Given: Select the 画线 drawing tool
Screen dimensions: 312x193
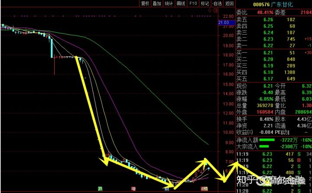Looking at the screenshot, I should [x=181, y=3].
